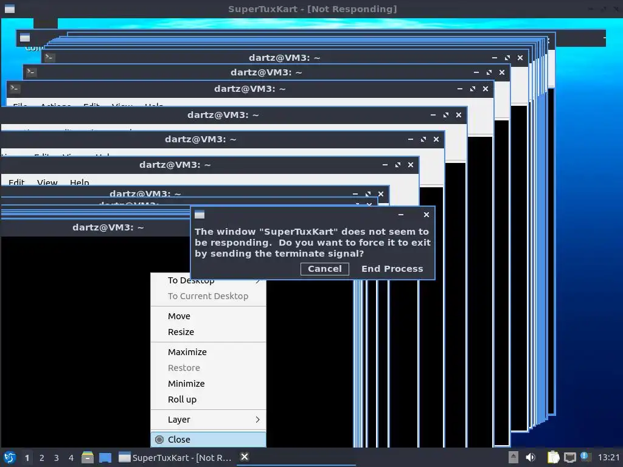Close the not-responding dialog with its X
Image resolution: width=623 pixels, height=467 pixels.
click(x=426, y=215)
